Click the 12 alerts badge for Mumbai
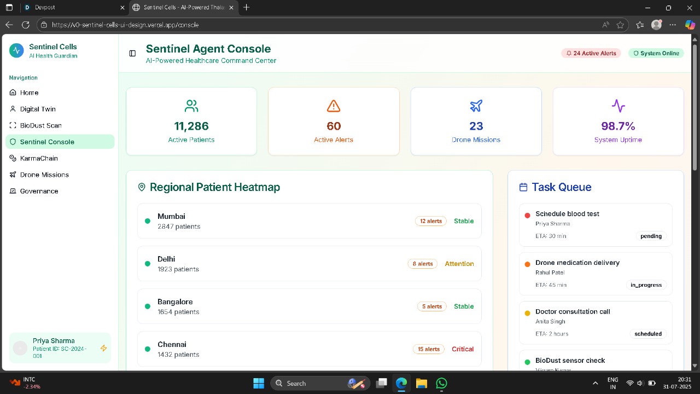This screenshot has width=700, height=394. [x=431, y=221]
